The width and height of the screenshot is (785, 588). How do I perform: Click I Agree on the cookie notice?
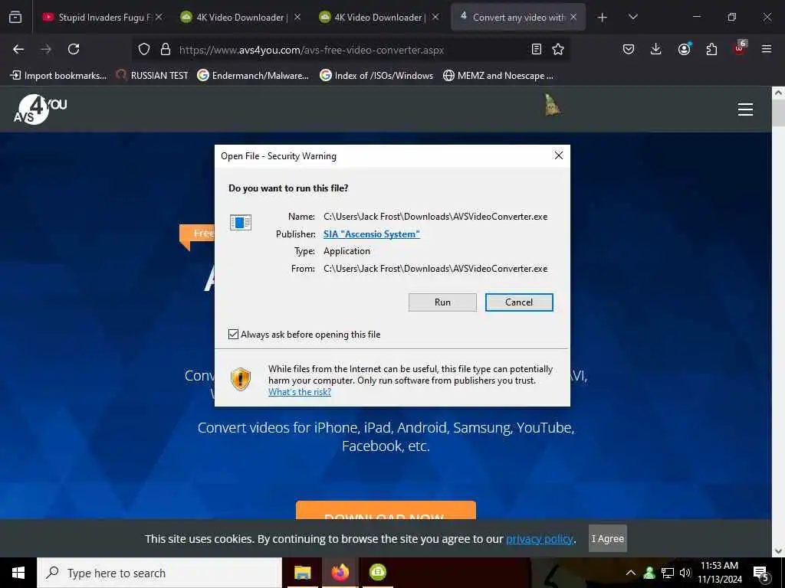[607, 538]
